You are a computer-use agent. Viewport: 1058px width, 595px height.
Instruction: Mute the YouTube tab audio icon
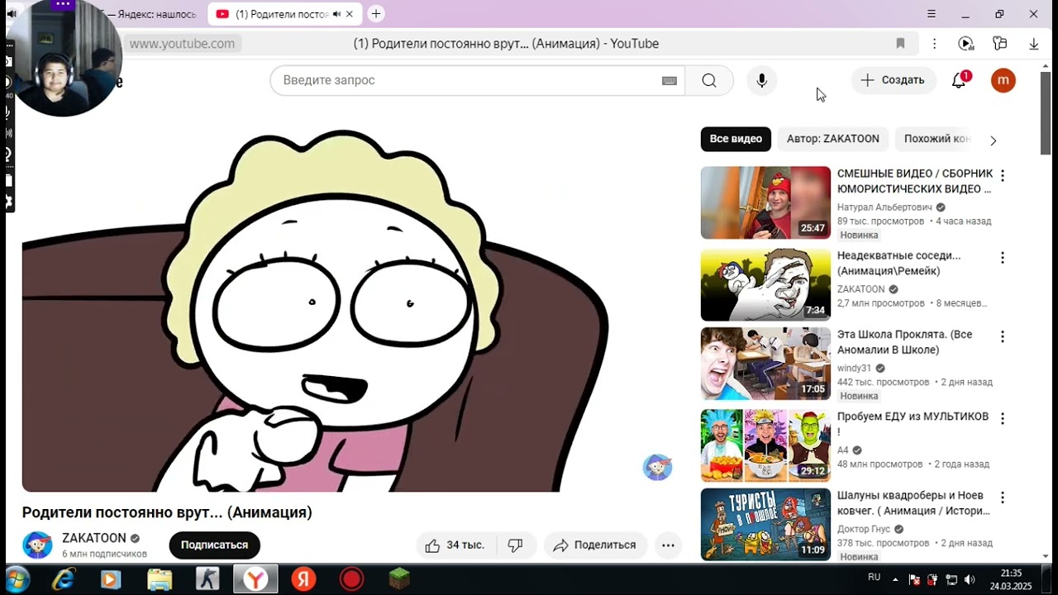(x=336, y=14)
